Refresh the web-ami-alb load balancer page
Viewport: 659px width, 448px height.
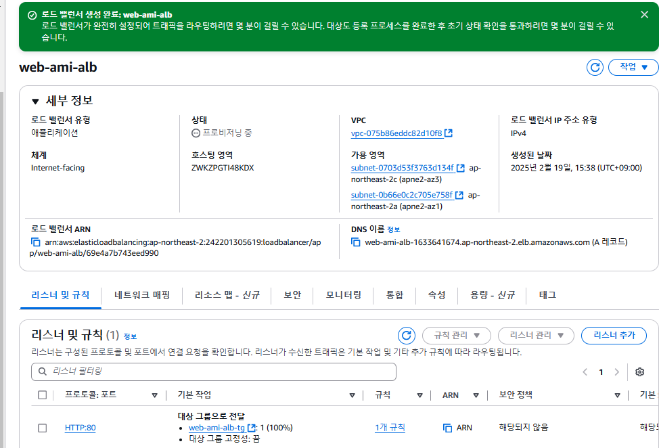(x=595, y=67)
